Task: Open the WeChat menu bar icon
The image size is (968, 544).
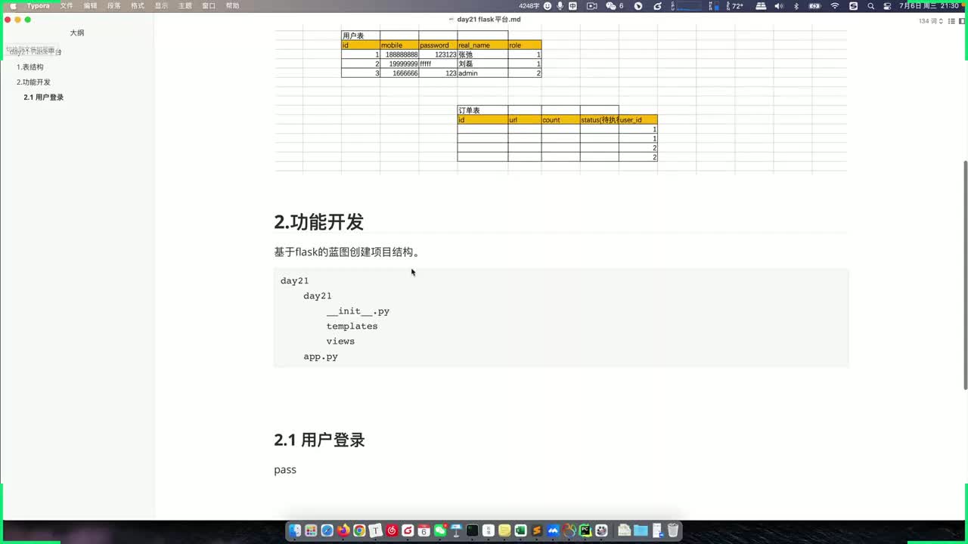Action: tap(615, 6)
